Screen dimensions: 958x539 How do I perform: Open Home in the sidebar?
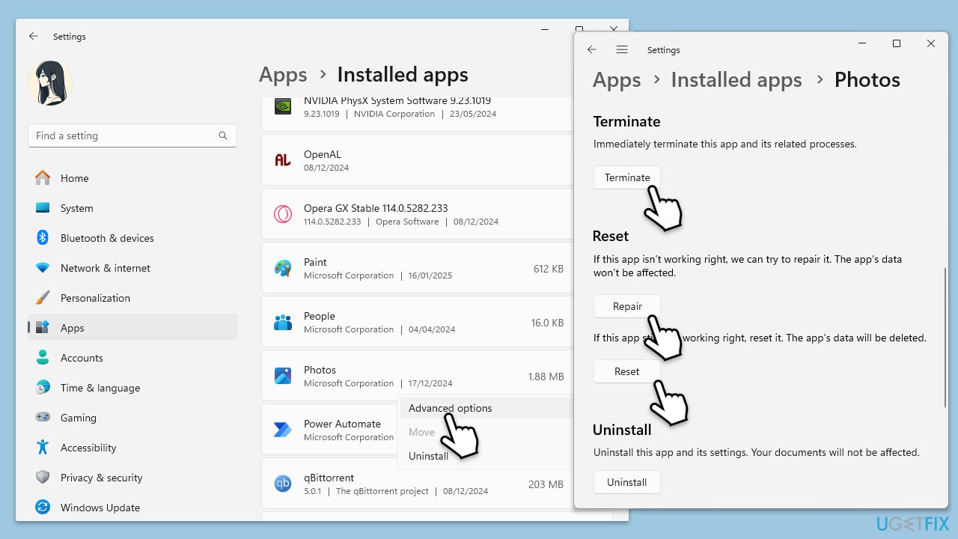pos(132,178)
